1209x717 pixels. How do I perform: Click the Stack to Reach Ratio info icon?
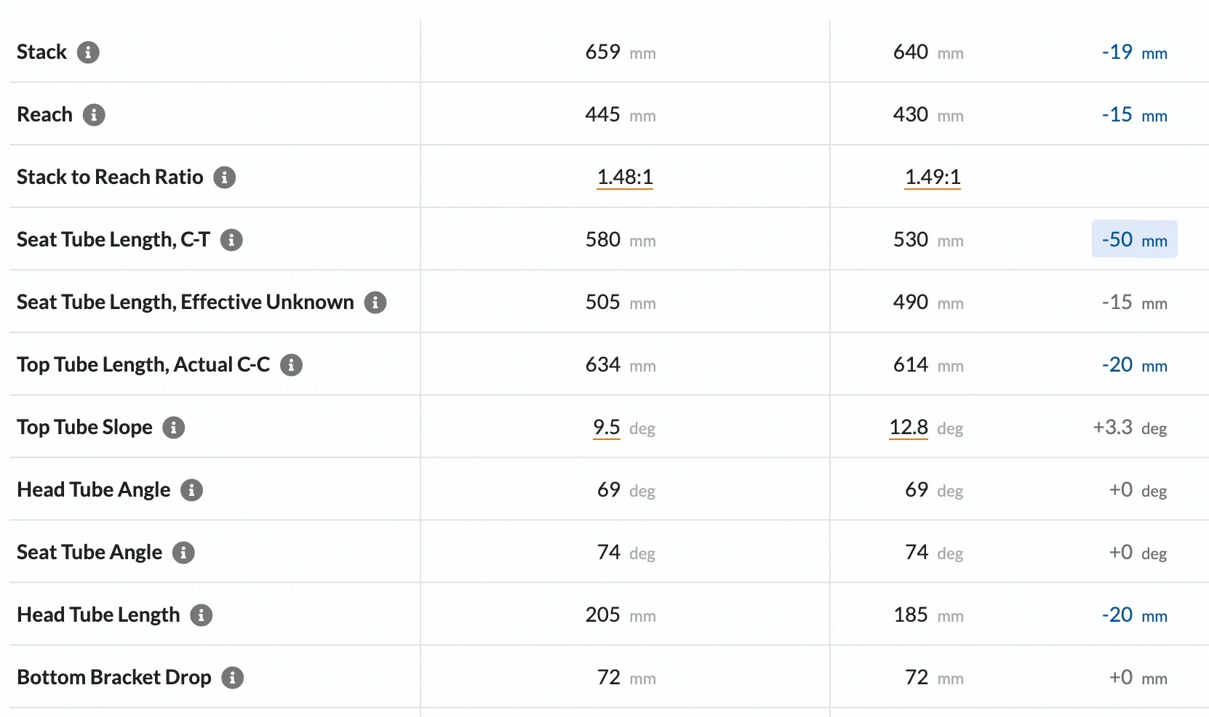point(225,177)
